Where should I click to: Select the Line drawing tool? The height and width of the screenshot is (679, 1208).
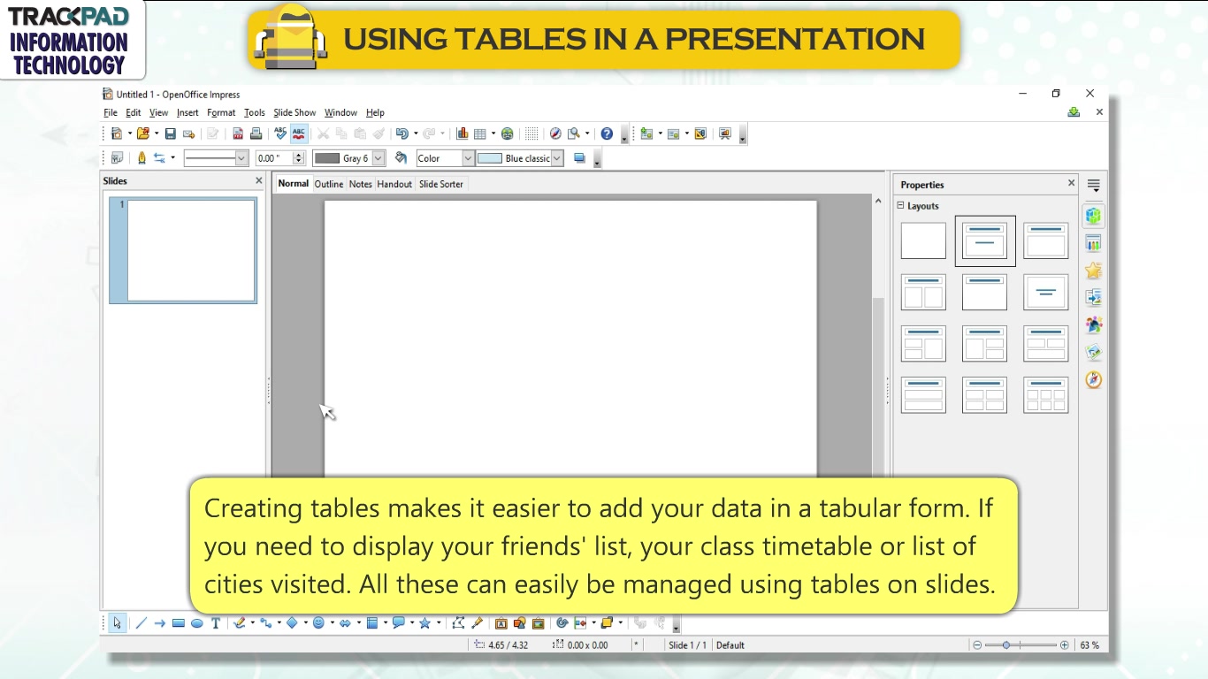[x=141, y=623]
